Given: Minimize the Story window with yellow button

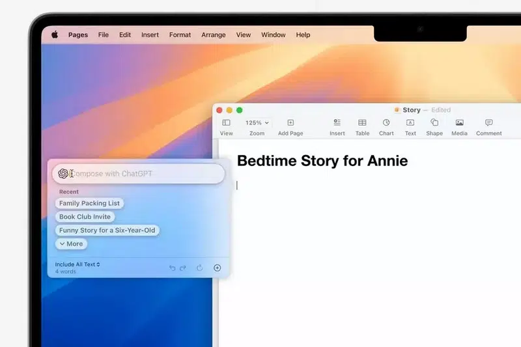Looking at the screenshot, I should point(229,110).
